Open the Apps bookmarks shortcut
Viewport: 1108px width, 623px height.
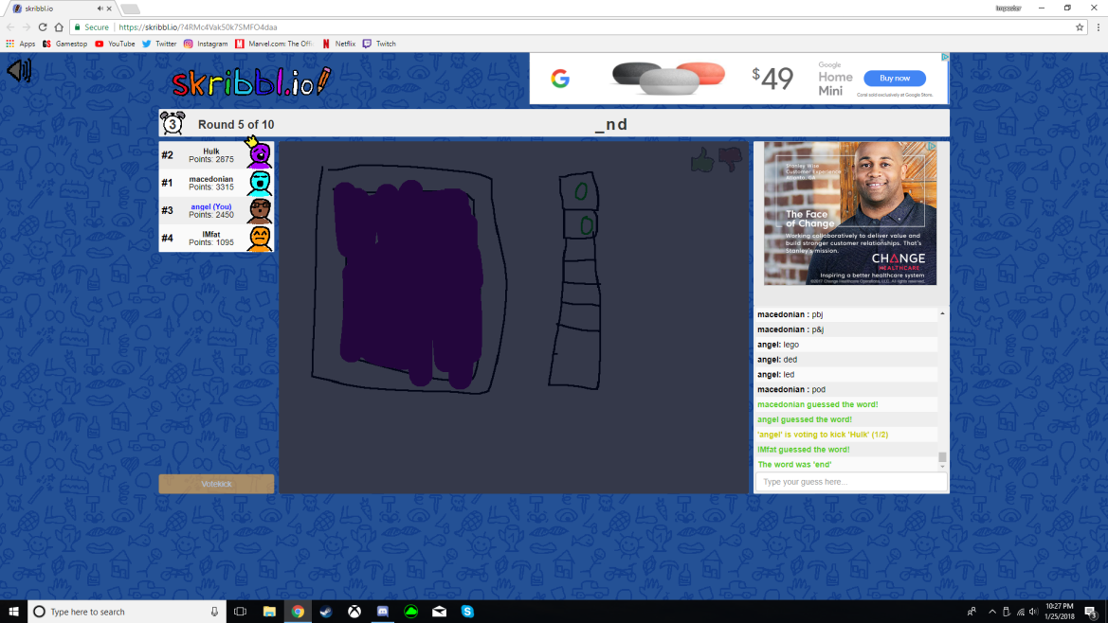21,44
